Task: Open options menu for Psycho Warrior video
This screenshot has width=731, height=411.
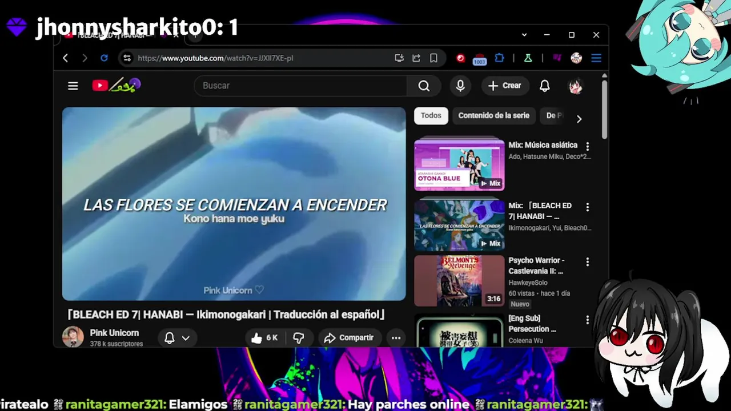Action: (588, 262)
